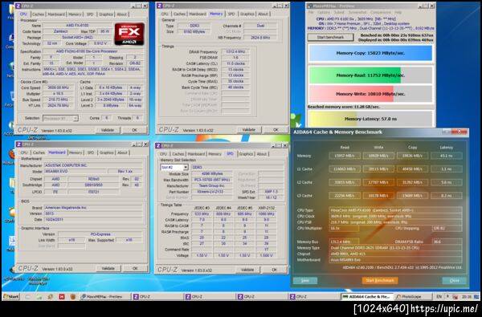Open Start menu on taskbar
The width and height of the screenshot is (482, 317).
10,297
